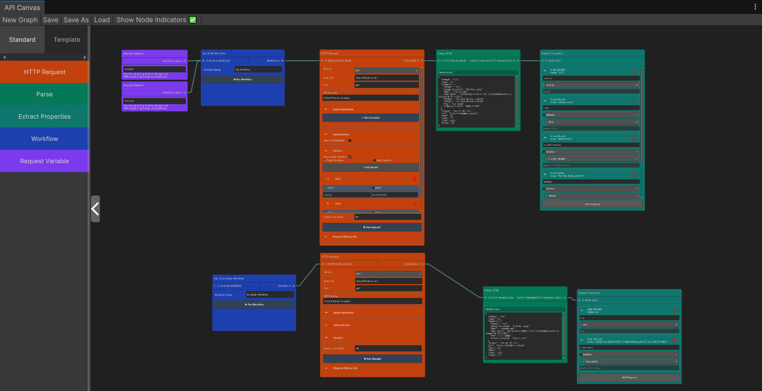Expand Request Debug Info in the upper HTTP Request node
The width and height of the screenshot is (762, 391).
click(x=326, y=237)
